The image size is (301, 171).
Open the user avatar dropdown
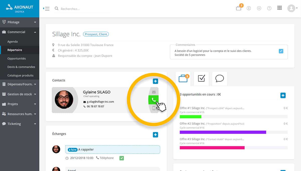292,8
